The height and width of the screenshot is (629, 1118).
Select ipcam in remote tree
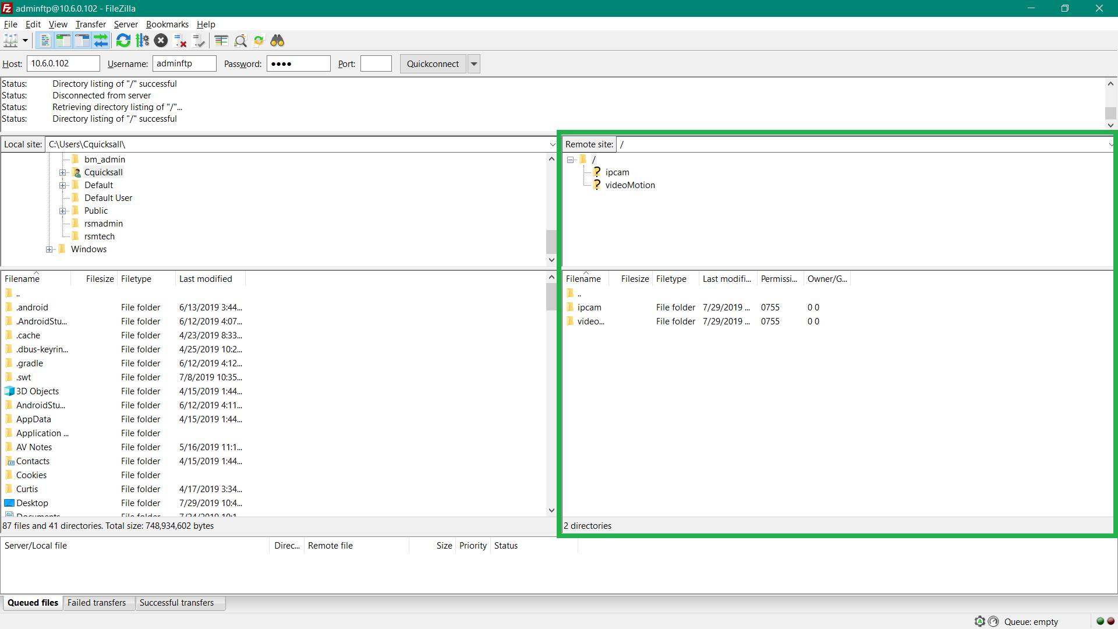pos(617,172)
